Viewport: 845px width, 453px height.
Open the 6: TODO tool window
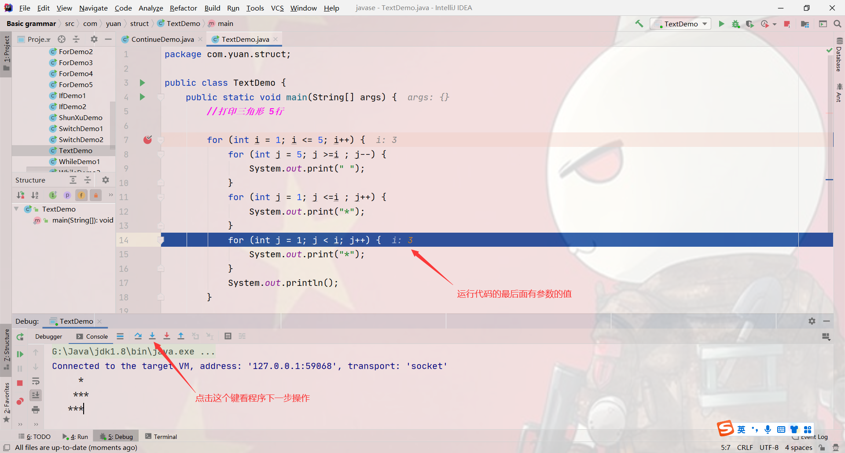(x=35, y=437)
